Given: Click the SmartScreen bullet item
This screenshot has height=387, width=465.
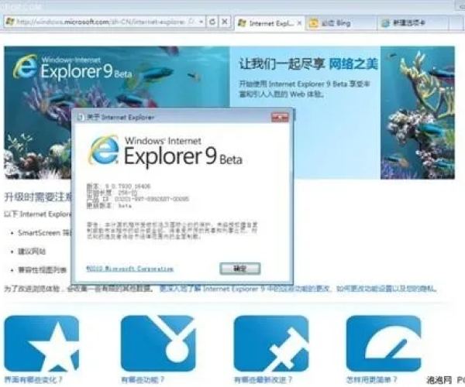Looking at the screenshot, I should [44, 233].
